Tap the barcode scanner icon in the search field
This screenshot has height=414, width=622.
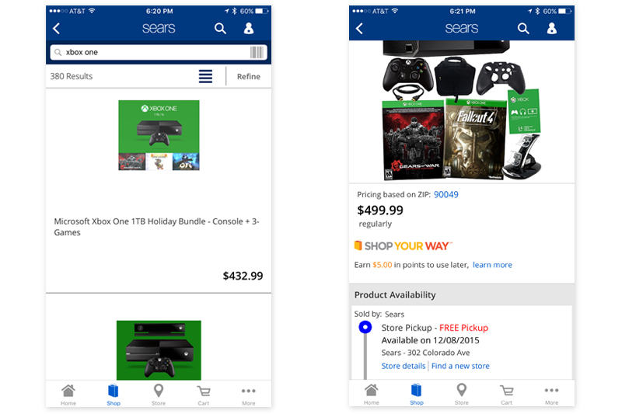tap(257, 52)
